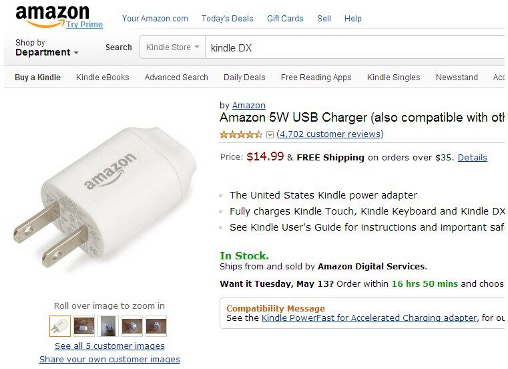
Task: Open the Kindle Store search category dropdown
Action: 172,47
